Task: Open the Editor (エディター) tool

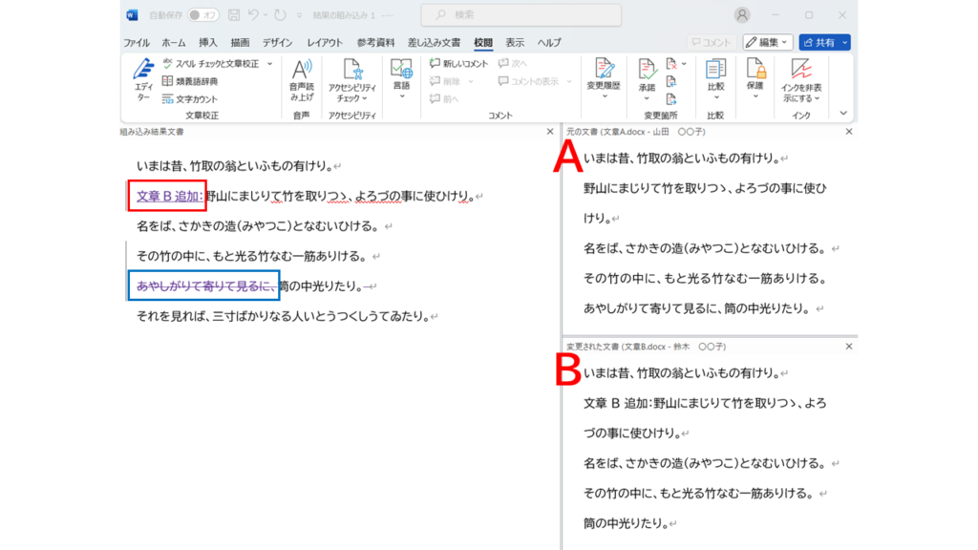Action: [x=143, y=80]
